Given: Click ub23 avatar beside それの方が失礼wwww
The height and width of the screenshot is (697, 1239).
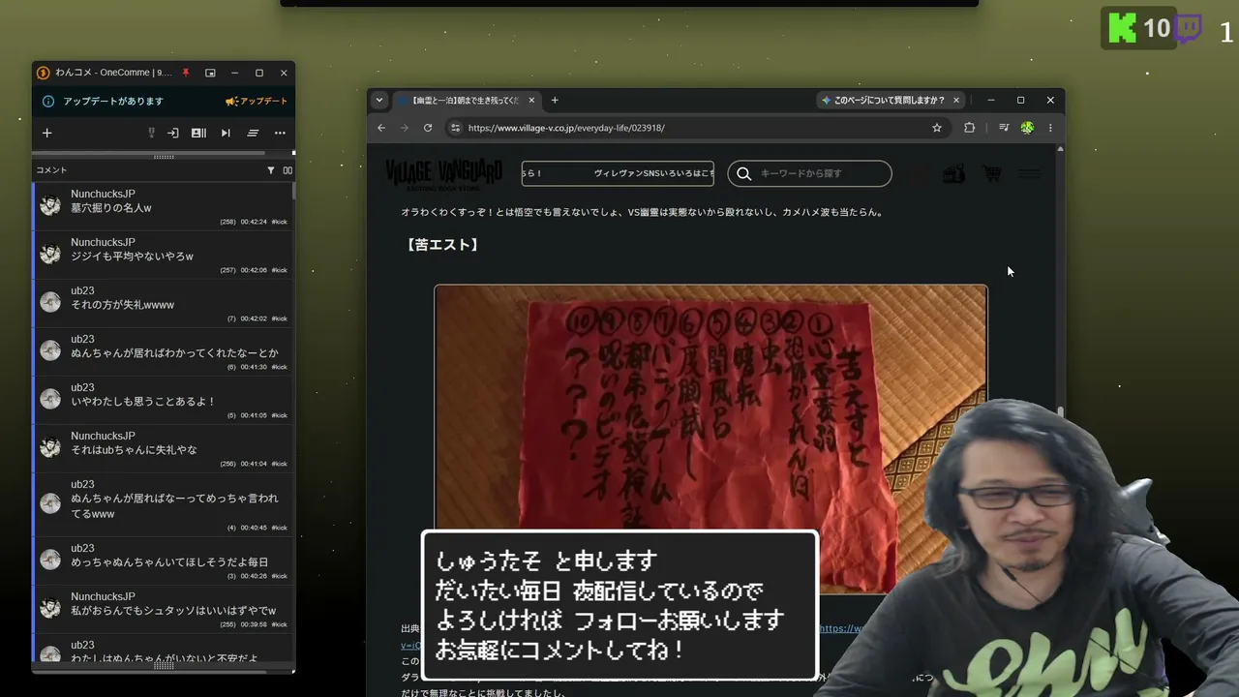Looking at the screenshot, I should [x=50, y=302].
